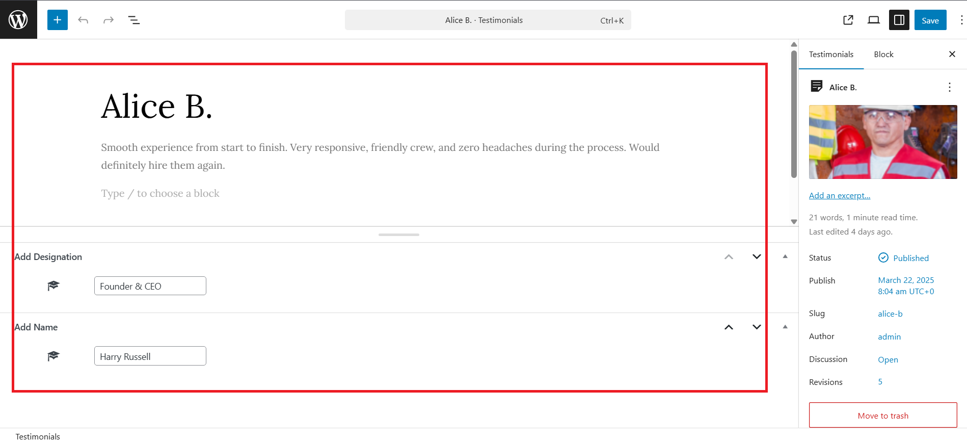Image resolution: width=967 pixels, height=441 pixels.
Task: Open Document Overview list icon
Action: (x=134, y=20)
